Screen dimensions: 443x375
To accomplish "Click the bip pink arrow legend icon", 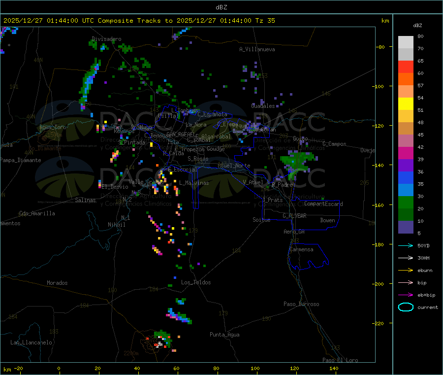I will tap(406, 282).
